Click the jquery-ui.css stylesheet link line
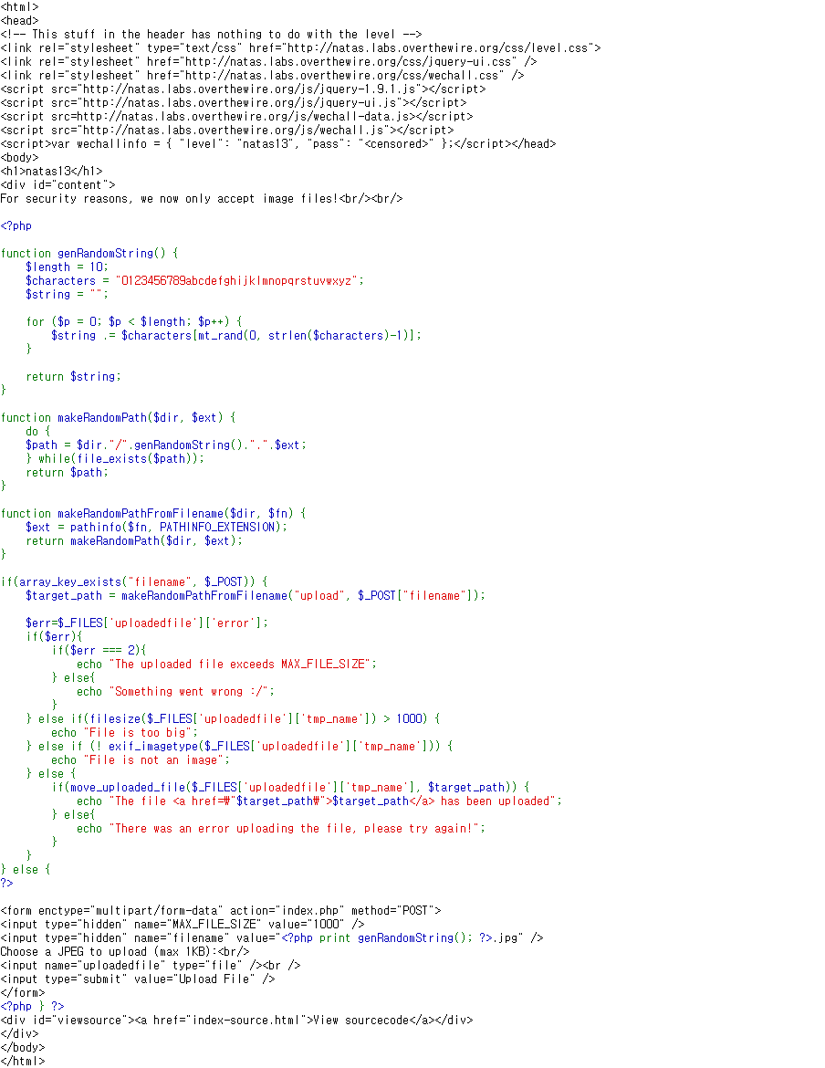This screenshot has width=825, height=1068. tap(269, 61)
